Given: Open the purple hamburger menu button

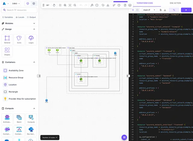Looking at the screenshot, I should [124, 137].
